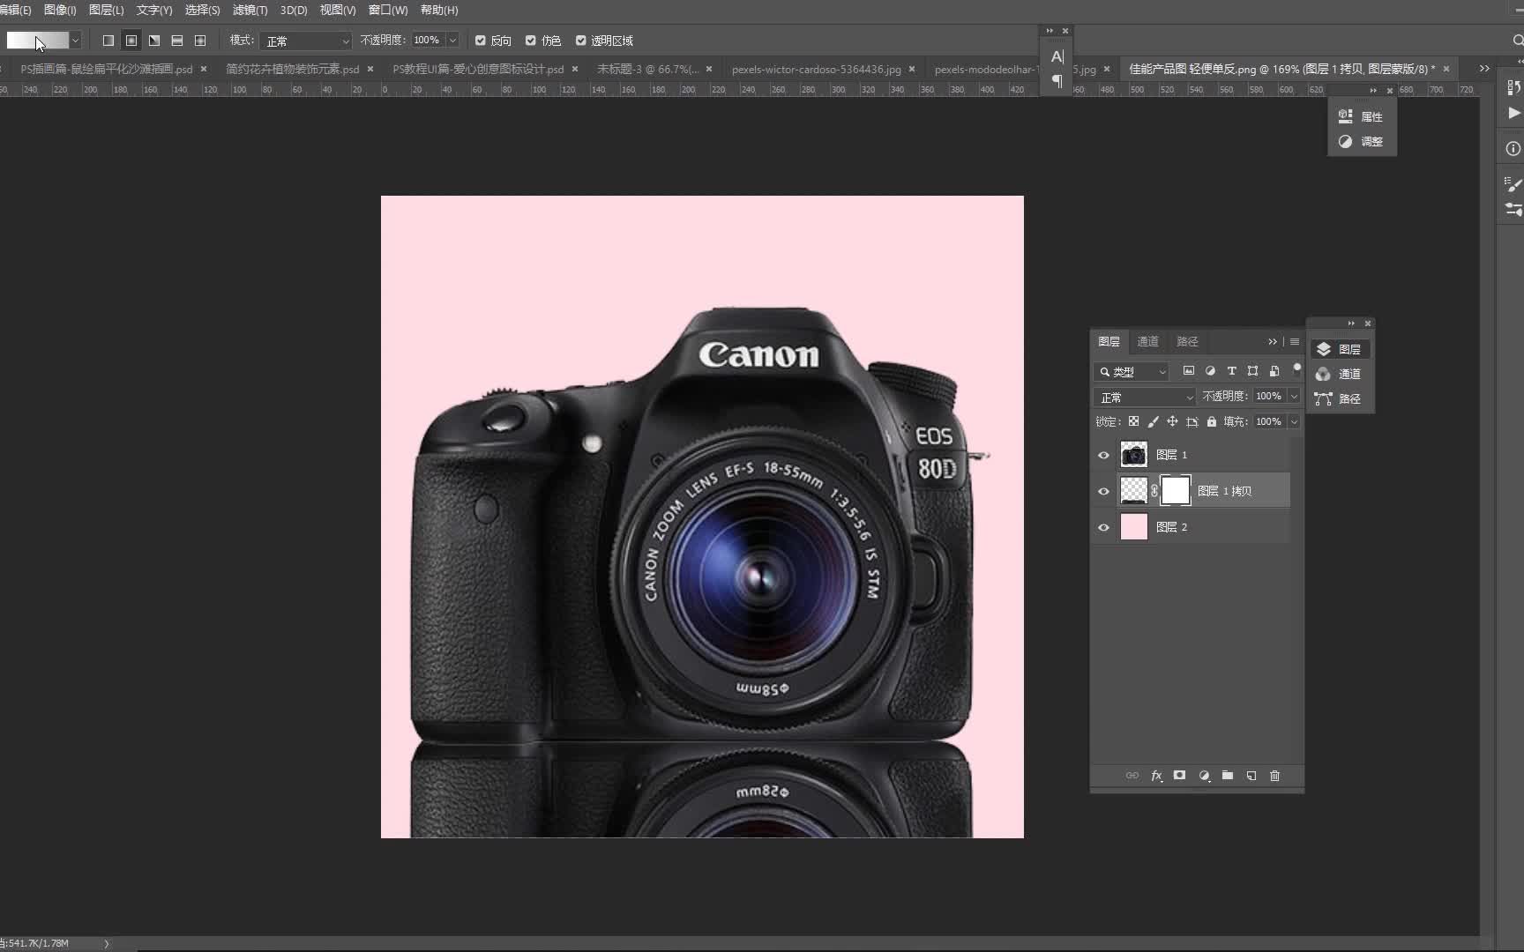Viewport: 1524px width, 952px height.
Task: Toggle the 透明区域 transparency checkbox
Action: point(581,41)
